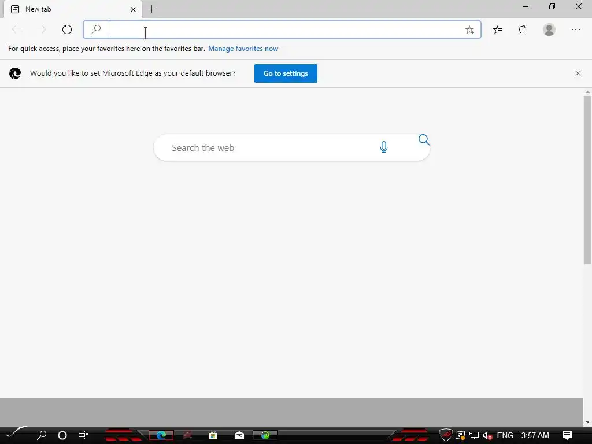Open the Action Center notifications icon
The width and height of the screenshot is (592, 444).
(x=567, y=435)
